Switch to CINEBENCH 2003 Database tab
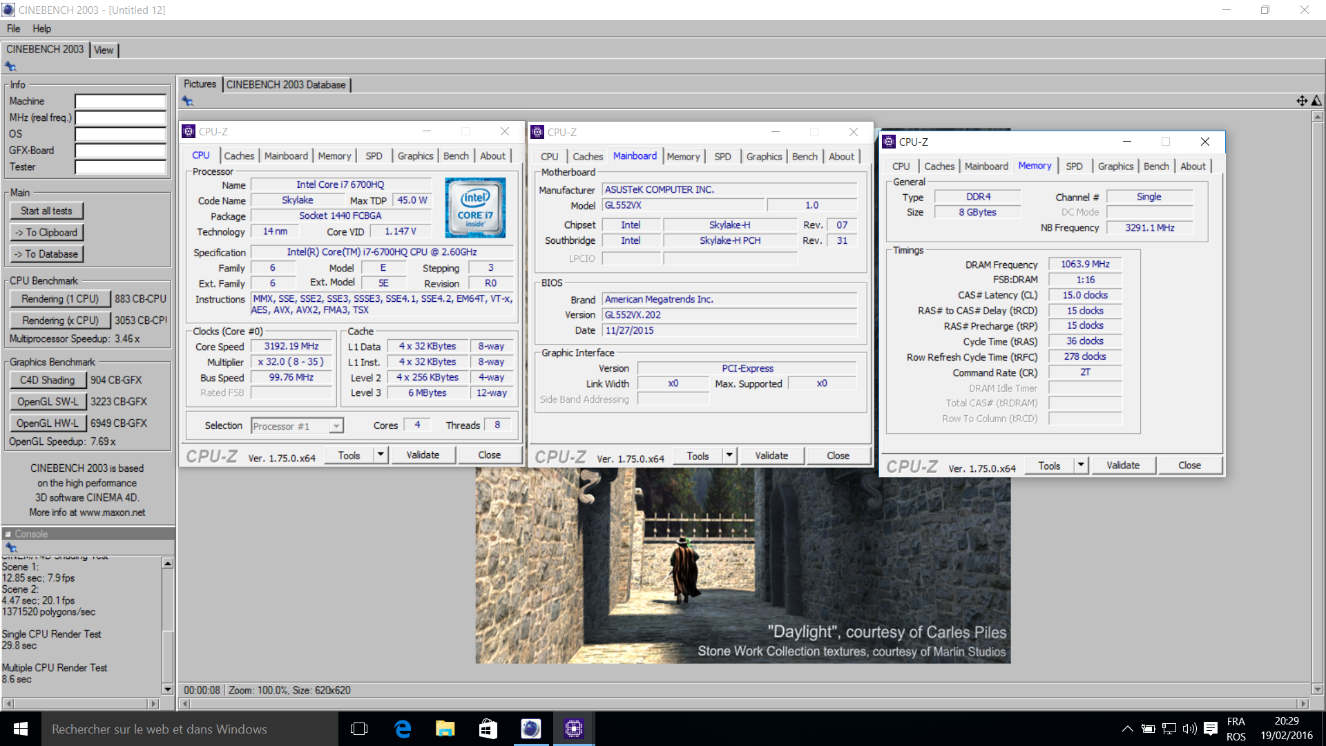 (286, 84)
